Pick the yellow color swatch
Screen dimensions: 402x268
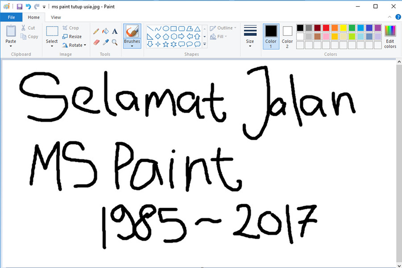point(343,28)
